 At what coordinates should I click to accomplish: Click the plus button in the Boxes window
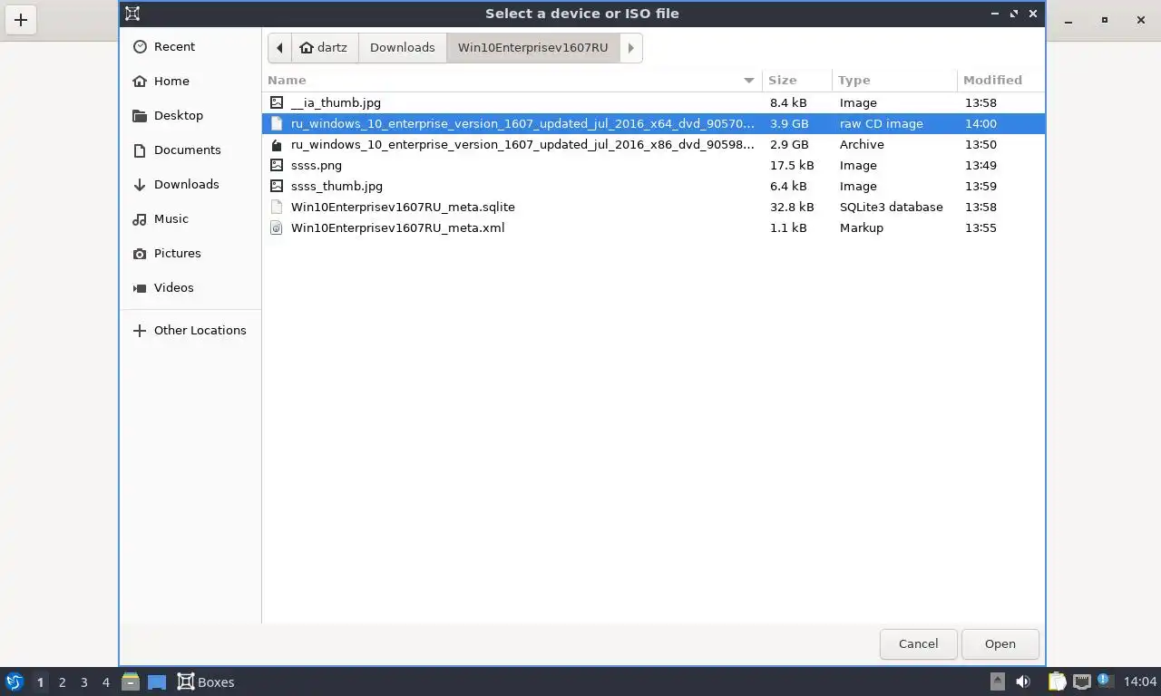pyautogui.click(x=20, y=20)
